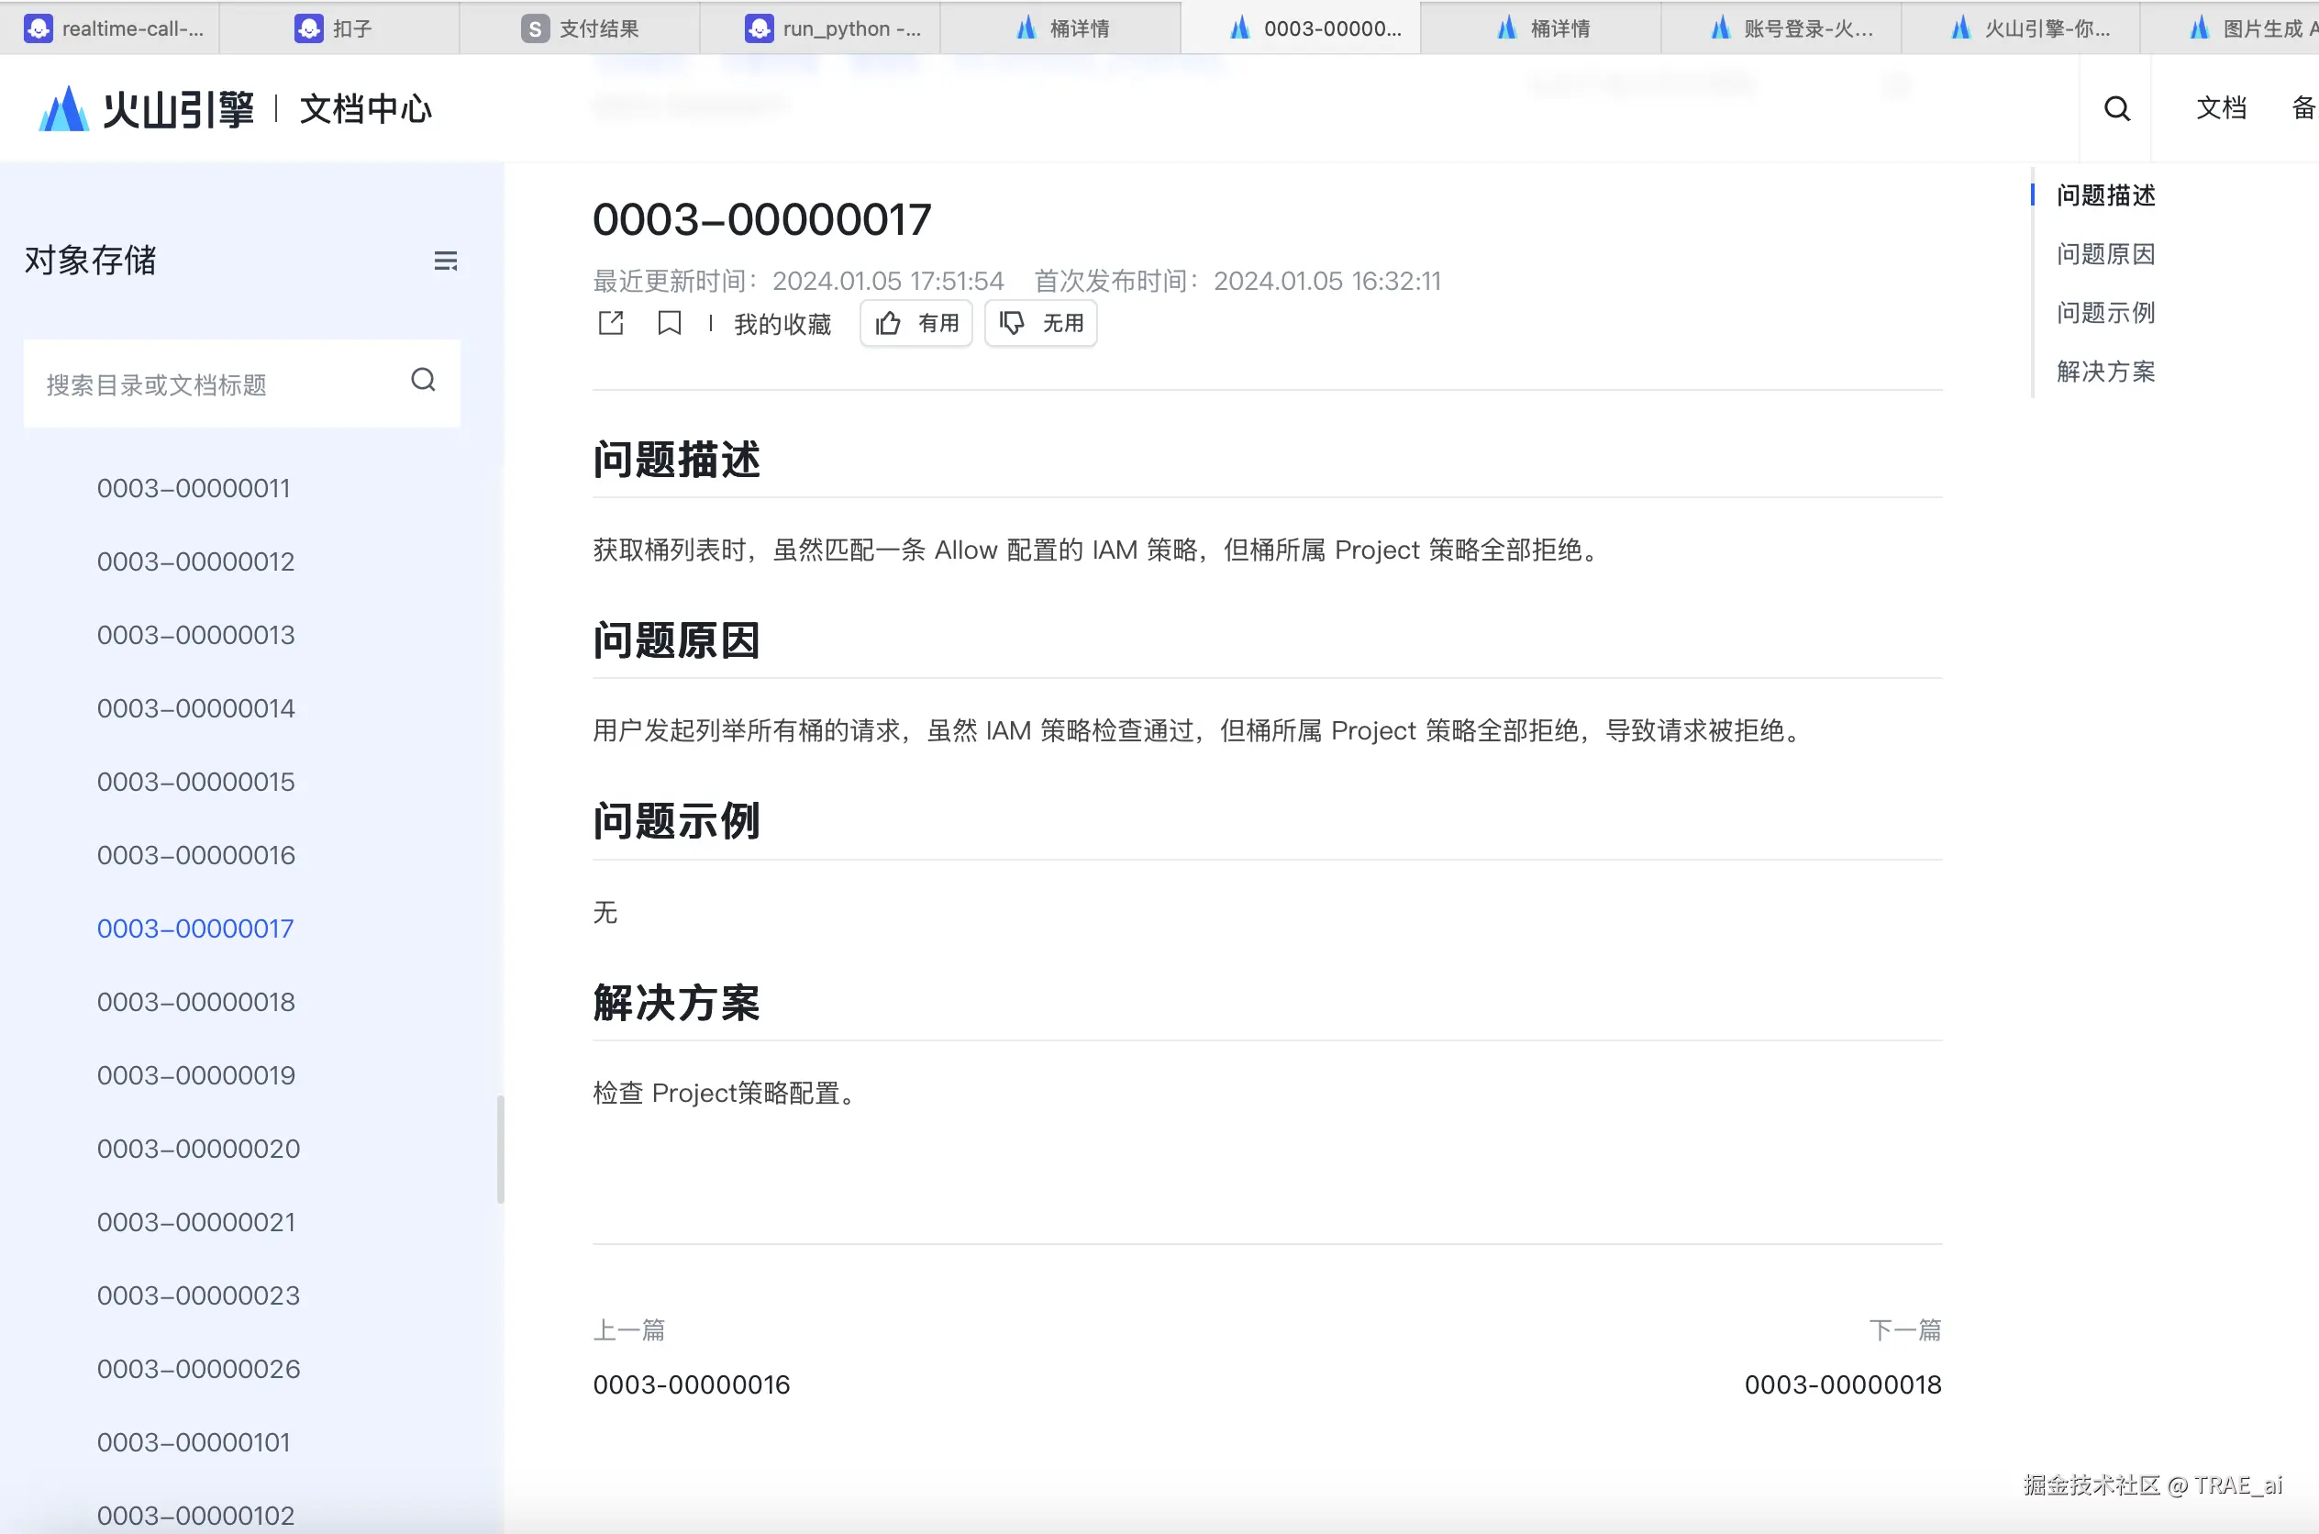2319x1534 pixels.
Task: Collapse the 对象存储 sidebar menu icon
Action: 445,261
